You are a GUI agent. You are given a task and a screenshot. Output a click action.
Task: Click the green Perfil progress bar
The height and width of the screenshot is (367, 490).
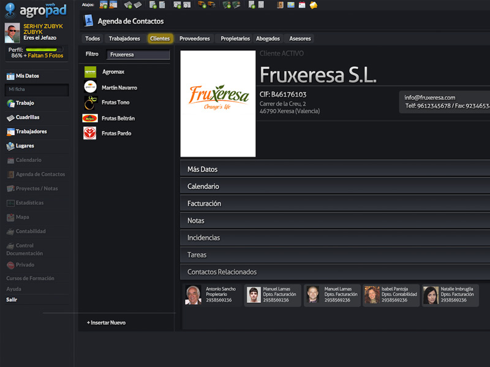tap(41, 49)
